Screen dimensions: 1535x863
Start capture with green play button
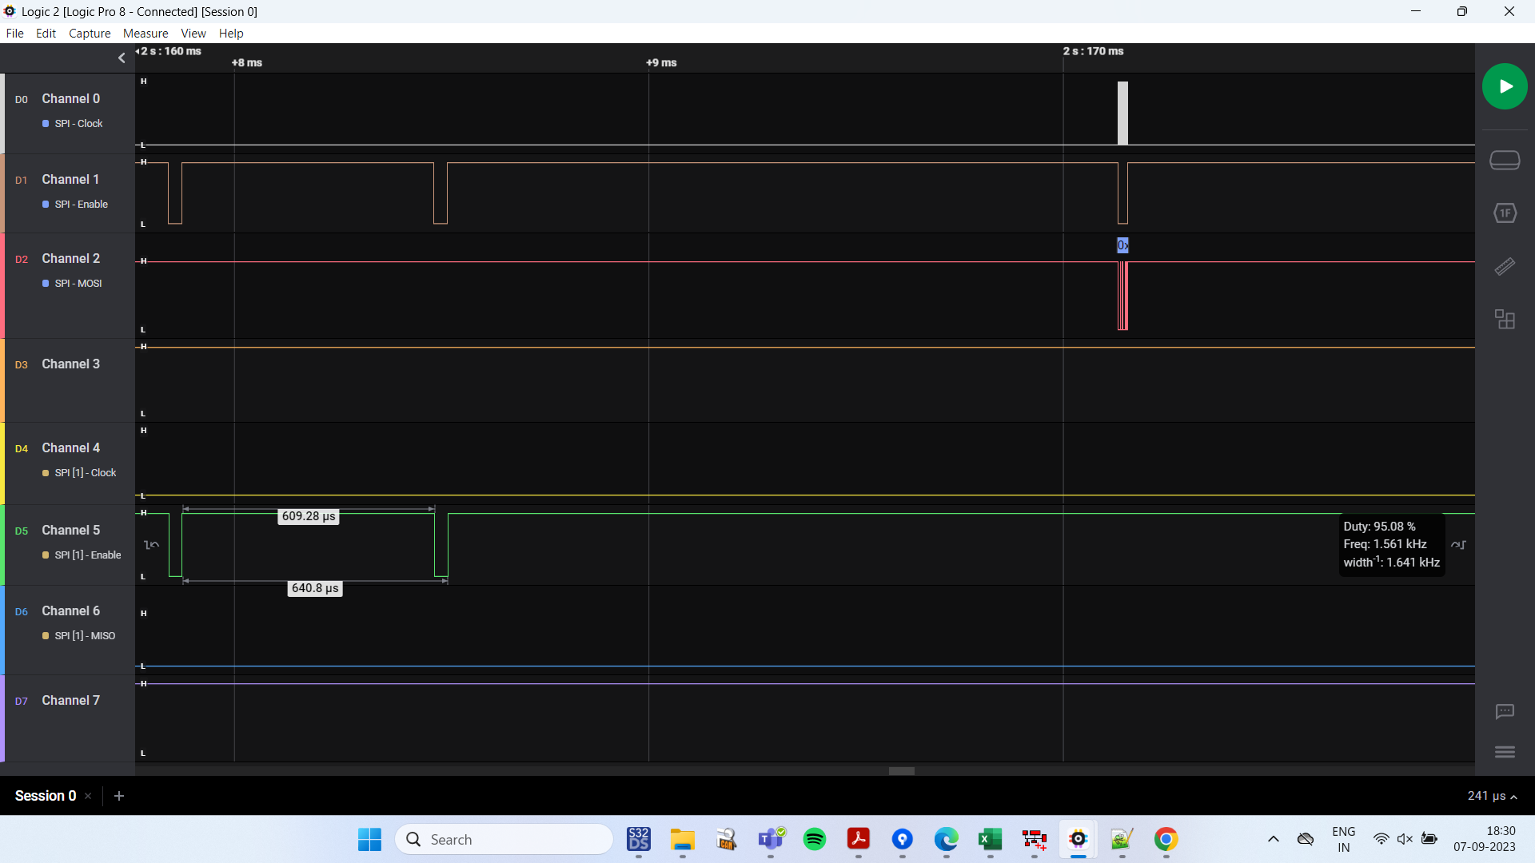coord(1505,86)
